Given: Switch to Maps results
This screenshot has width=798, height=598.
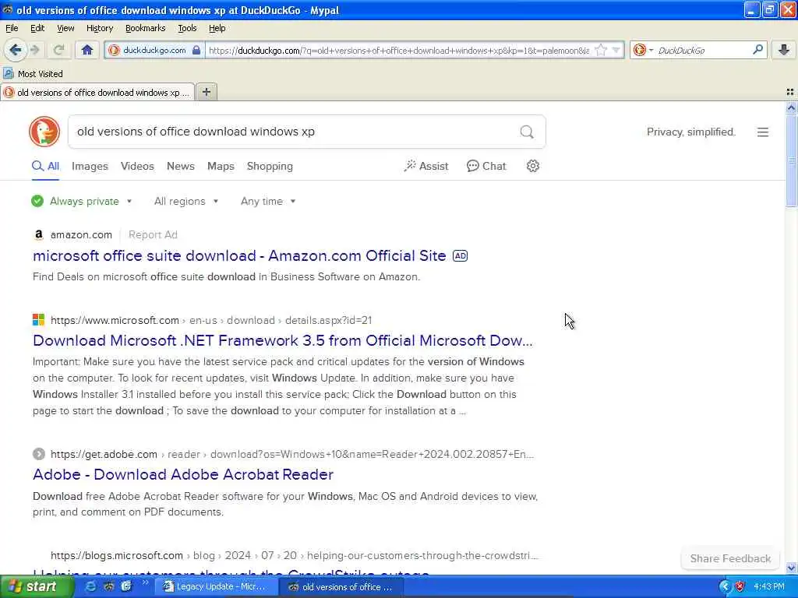Looking at the screenshot, I should 221,167.
